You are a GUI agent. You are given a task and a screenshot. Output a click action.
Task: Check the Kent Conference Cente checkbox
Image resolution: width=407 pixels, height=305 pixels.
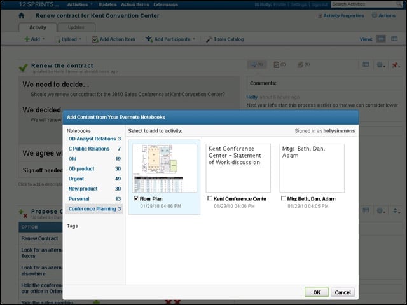(210, 198)
